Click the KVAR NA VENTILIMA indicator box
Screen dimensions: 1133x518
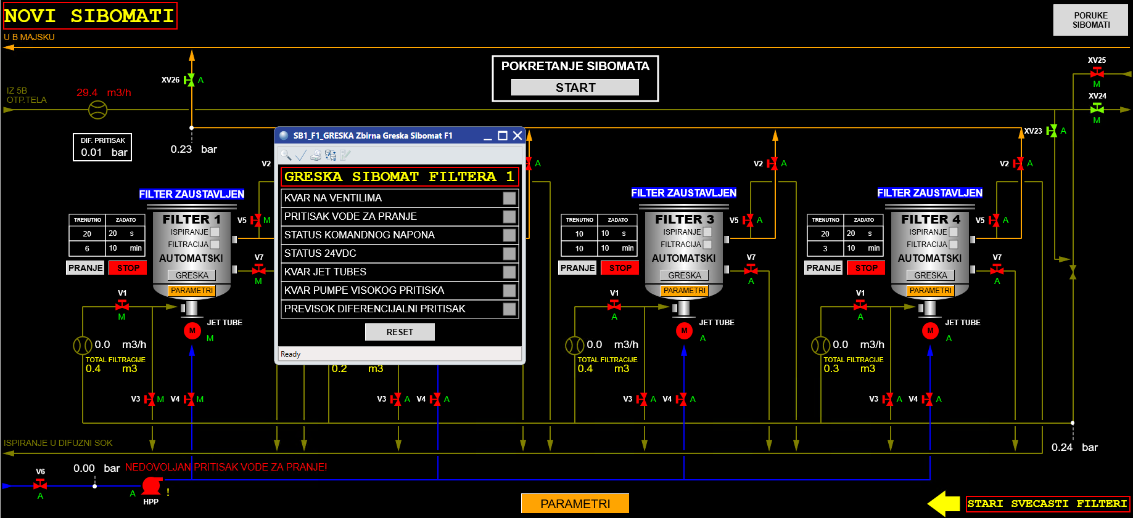tap(509, 198)
